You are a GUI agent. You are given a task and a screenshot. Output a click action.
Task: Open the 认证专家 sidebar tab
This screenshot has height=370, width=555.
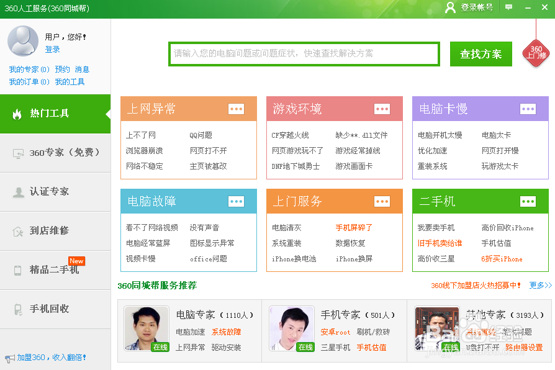point(55,192)
